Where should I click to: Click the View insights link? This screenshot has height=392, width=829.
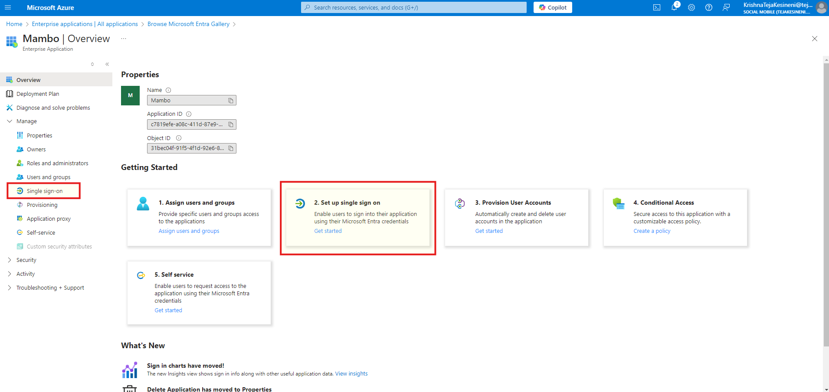pyautogui.click(x=351, y=374)
